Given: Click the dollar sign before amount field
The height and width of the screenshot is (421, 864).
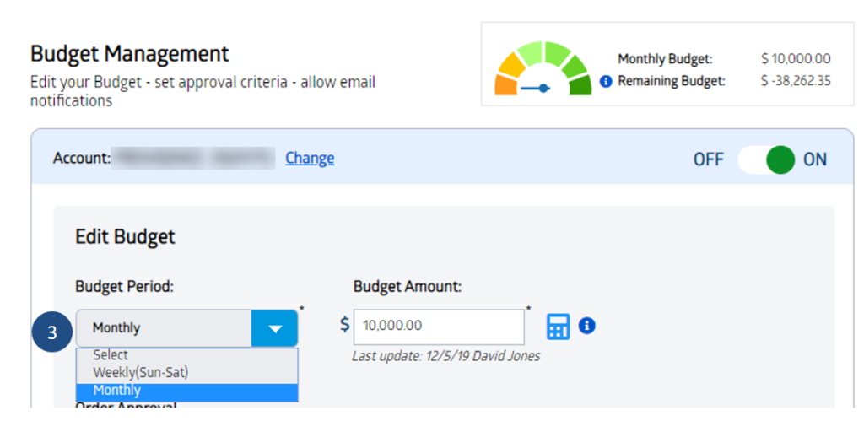Looking at the screenshot, I should click(344, 325).
